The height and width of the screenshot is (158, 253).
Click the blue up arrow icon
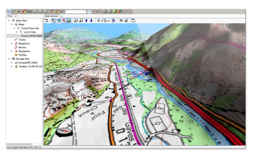[x=86, y=21]
